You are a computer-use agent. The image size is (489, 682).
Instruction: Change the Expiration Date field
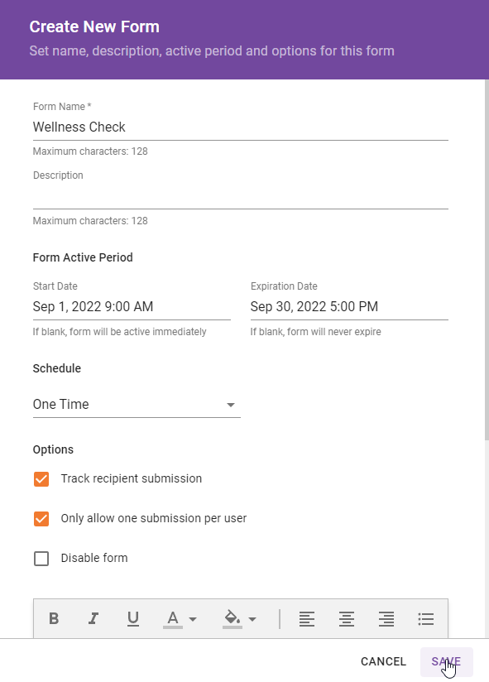click(349, 306)
